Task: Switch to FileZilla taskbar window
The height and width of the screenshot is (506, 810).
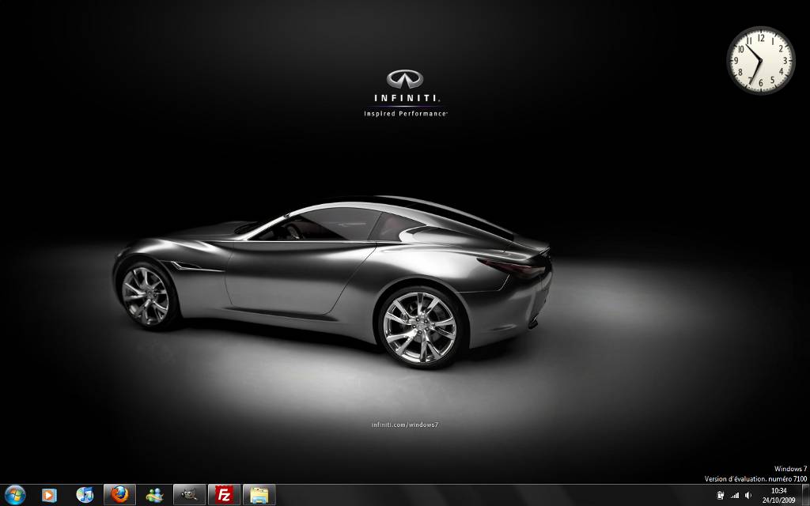Action: pos(224,495)
